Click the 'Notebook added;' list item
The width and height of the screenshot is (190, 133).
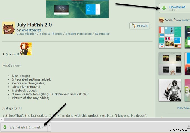coord(24,91)
